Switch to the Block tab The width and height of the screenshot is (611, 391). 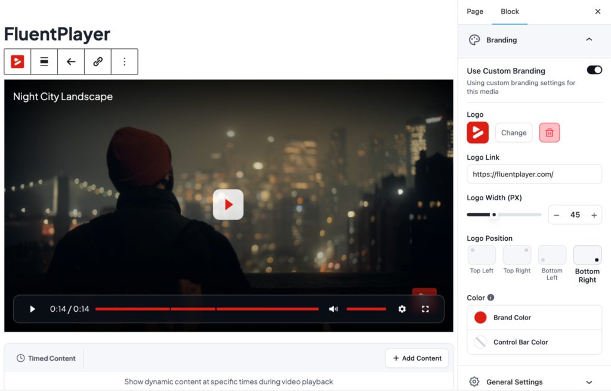click(510, 12)
